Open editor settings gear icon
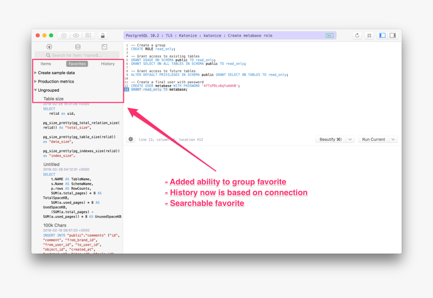Viewport: 433px width, 298px height. (131, 139)
